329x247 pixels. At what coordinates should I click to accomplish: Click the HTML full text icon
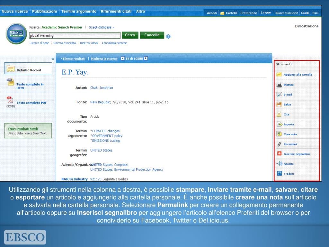click(x=10, y=82)
